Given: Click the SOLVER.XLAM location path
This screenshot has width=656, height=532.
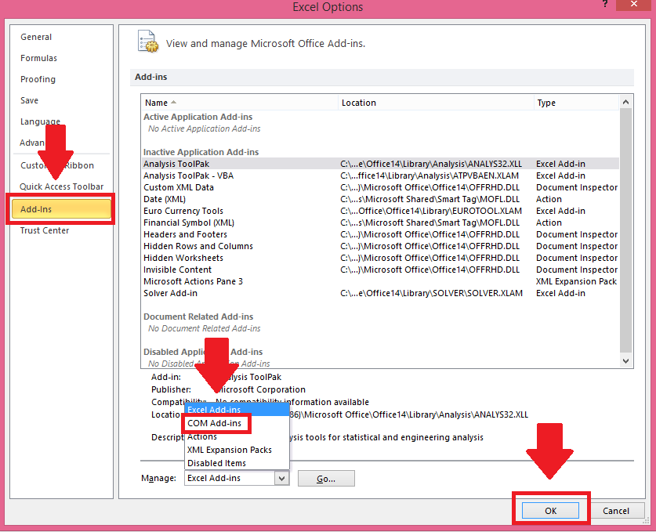Looking at the screenshot, I should [431, 293].
